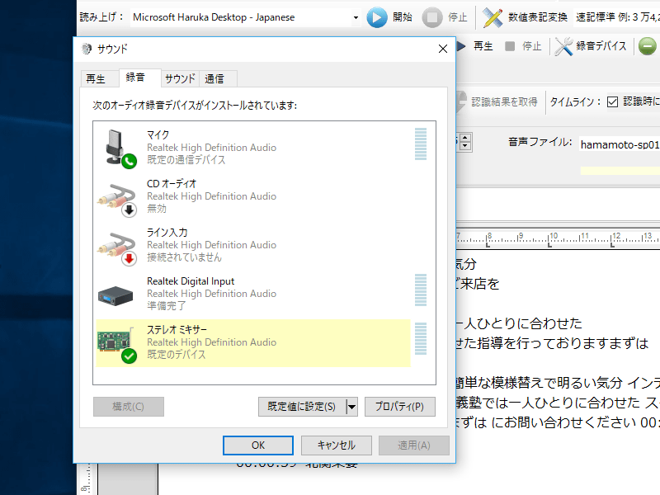The width and height of the screenshot is (660, 495).
Task: Click the 数値表記変換 label
Action: [x=538, y=17]
